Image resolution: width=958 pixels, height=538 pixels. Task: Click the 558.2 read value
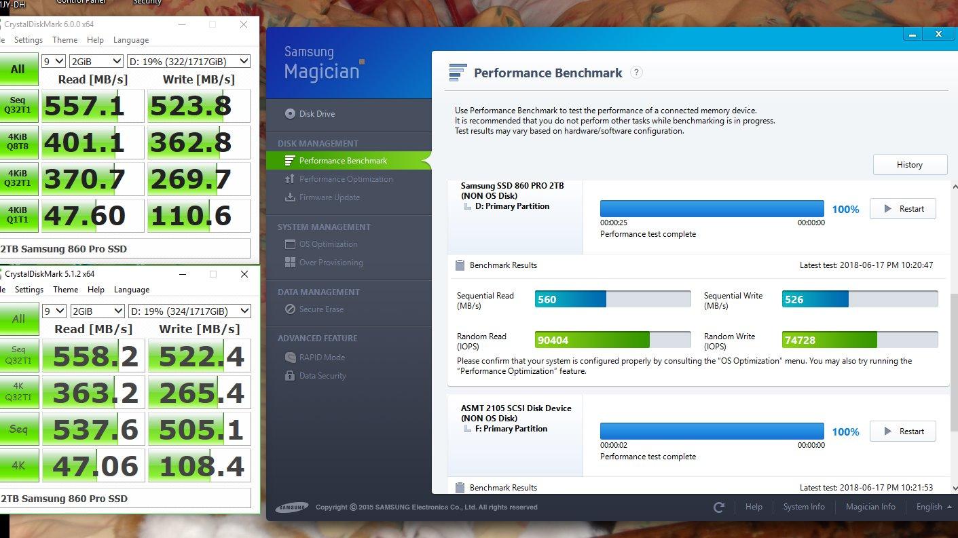94,356
